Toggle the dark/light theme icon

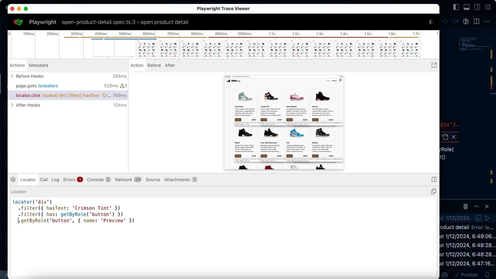pyautogui.click(x=431, y=22)
